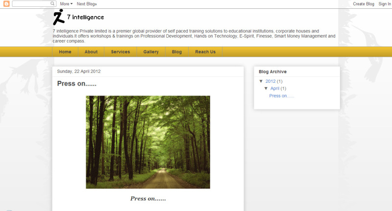Viewport: 392px width, 211px height.
Task: Click the running figure 7 Intelligence logo
Action: 59,18
